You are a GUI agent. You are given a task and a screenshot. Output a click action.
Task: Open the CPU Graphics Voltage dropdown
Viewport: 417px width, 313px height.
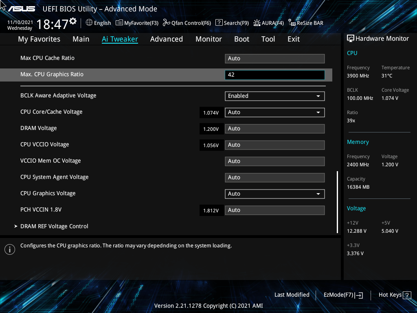[275, 194]
